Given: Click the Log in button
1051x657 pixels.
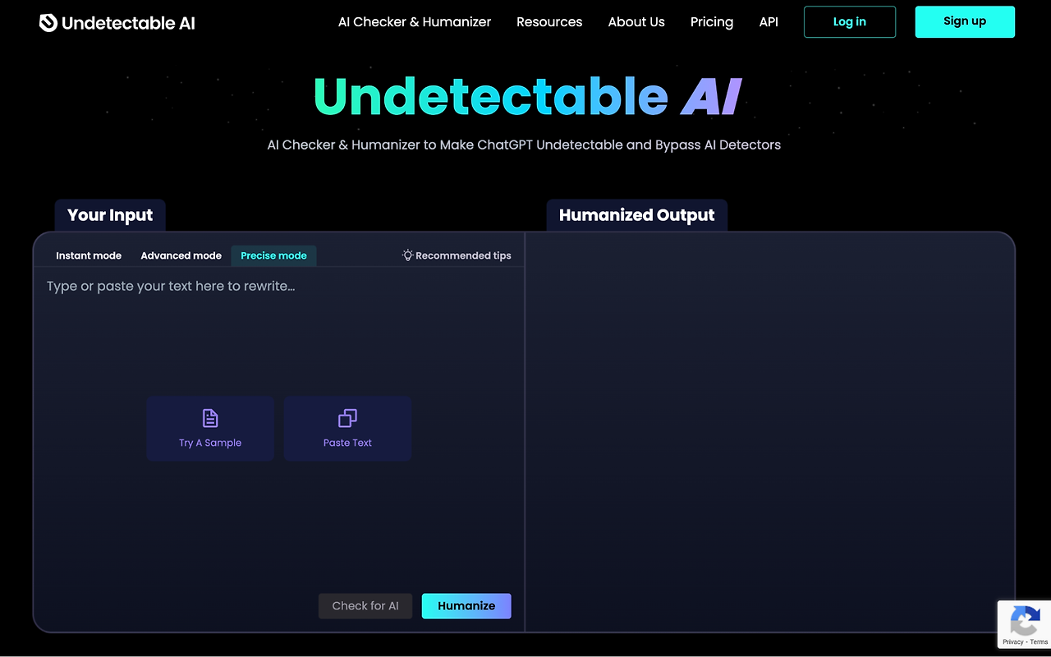Looking at the screenshot, I should [x=850, y=22].
